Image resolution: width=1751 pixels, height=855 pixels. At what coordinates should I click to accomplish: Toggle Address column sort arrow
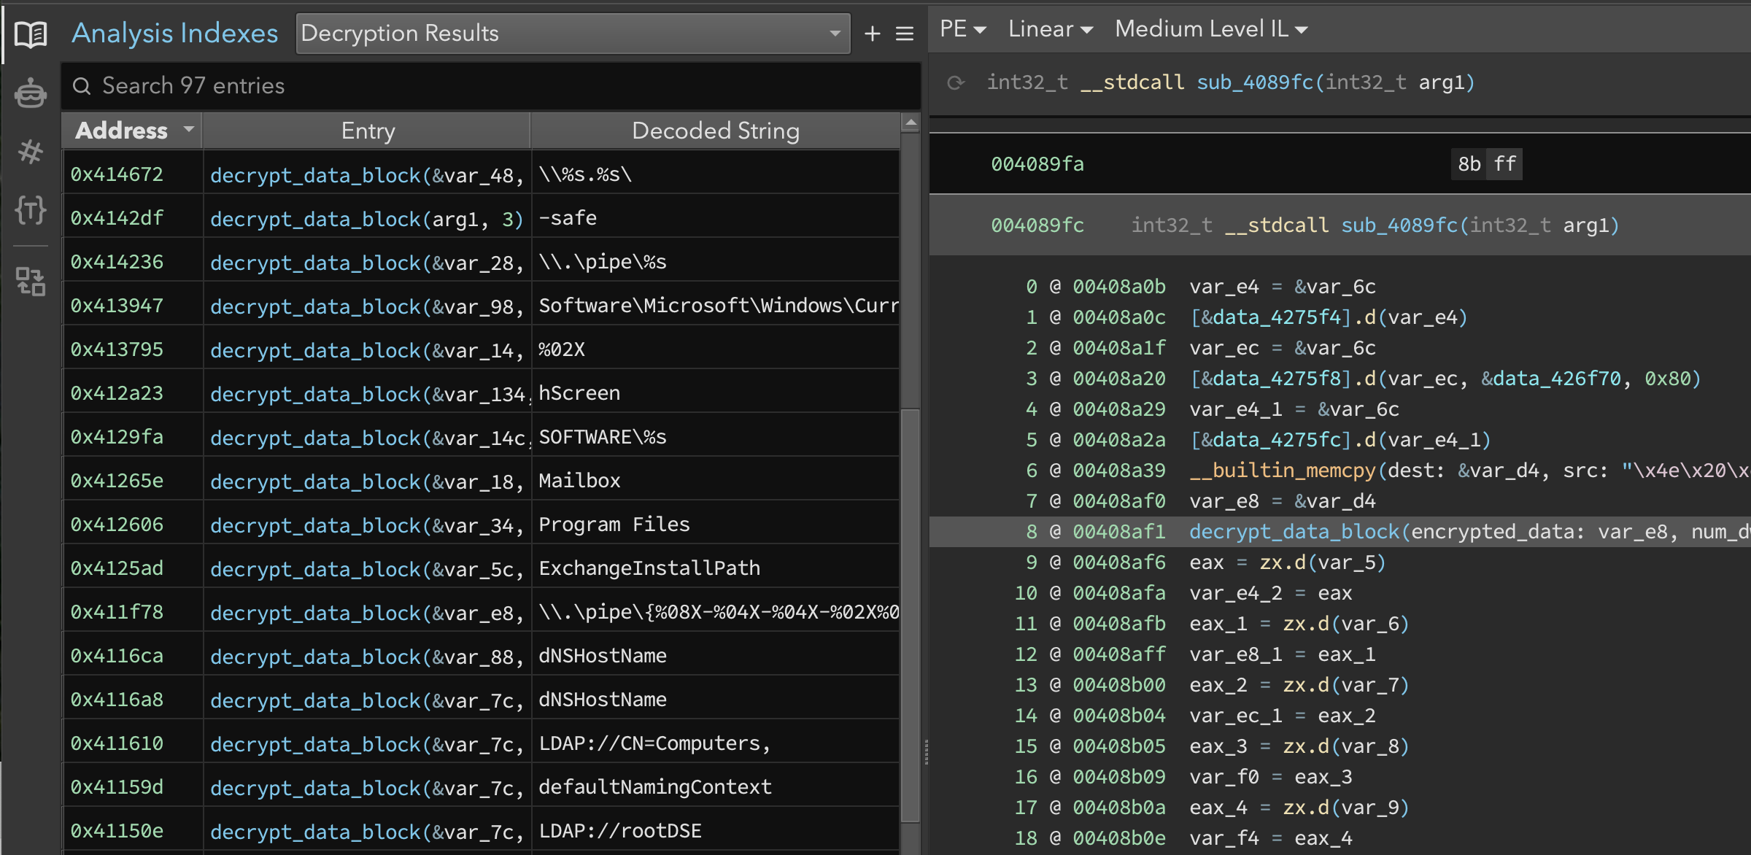189,129
